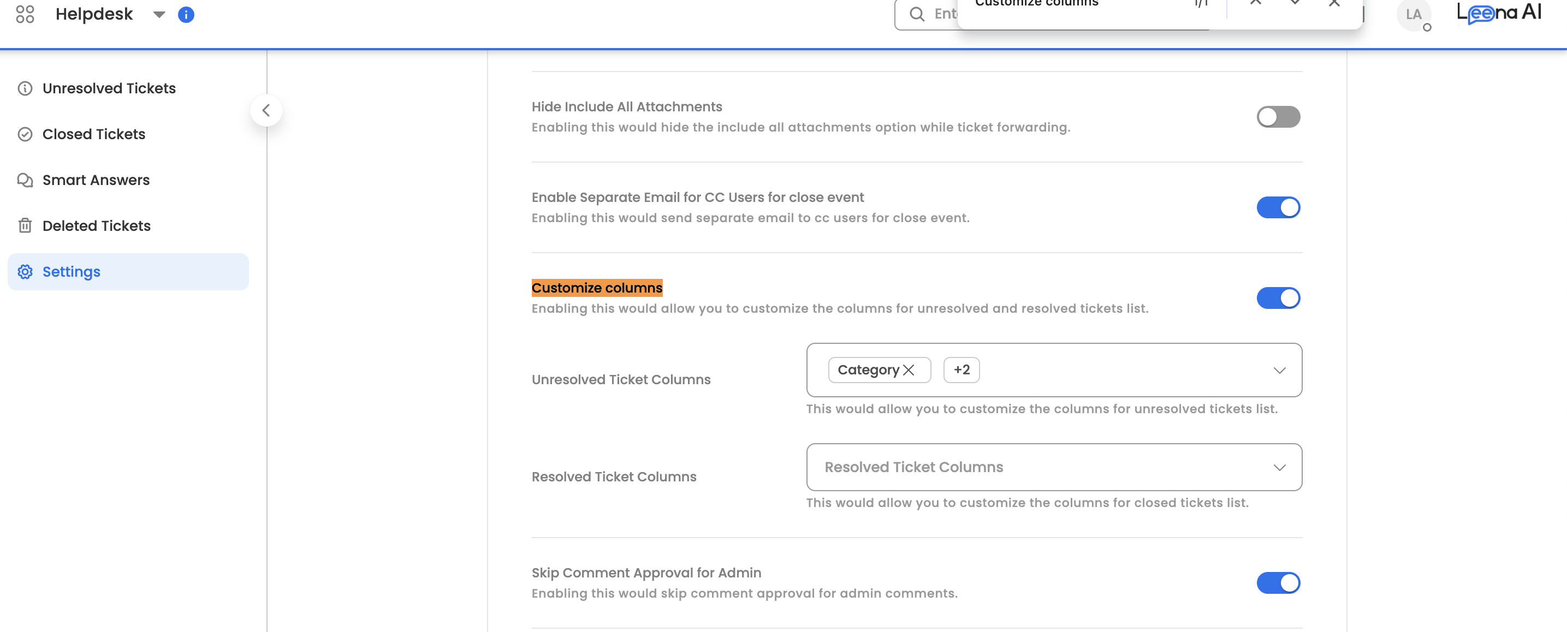The width and height of the screenshot is (1567, 632).
Task: Expand Unresolved Ticket Columns dropdown chevron
Action: click(x=1279, y=371)
